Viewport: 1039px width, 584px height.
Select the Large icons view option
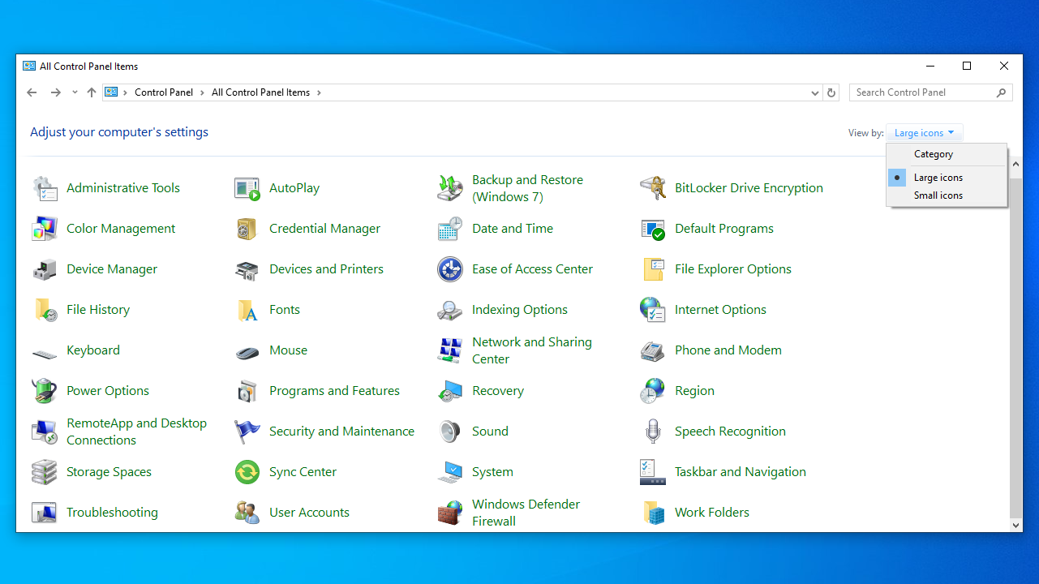coord(938,178)
